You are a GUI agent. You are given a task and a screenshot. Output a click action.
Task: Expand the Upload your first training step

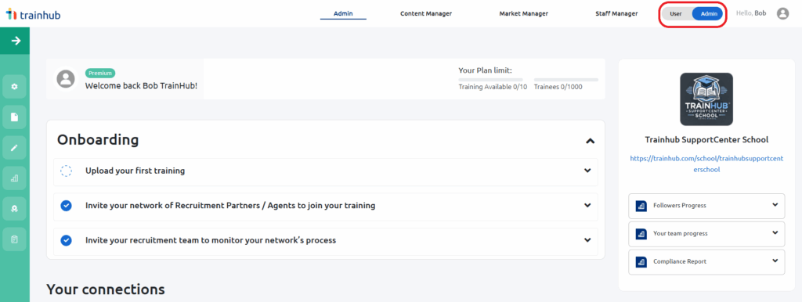click(x=587, y=171)
